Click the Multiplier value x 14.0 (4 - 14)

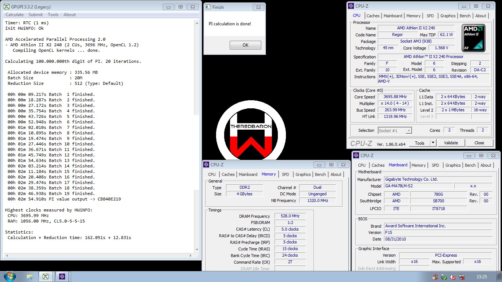point(395,104)
